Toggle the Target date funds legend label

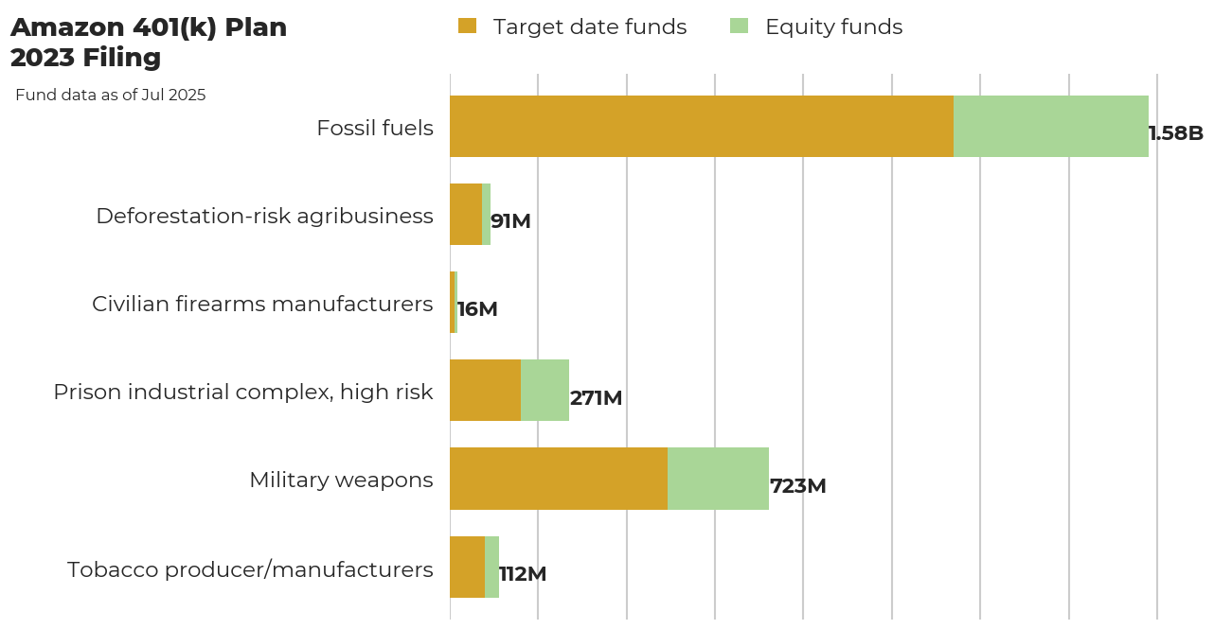[x=590, y=27]
